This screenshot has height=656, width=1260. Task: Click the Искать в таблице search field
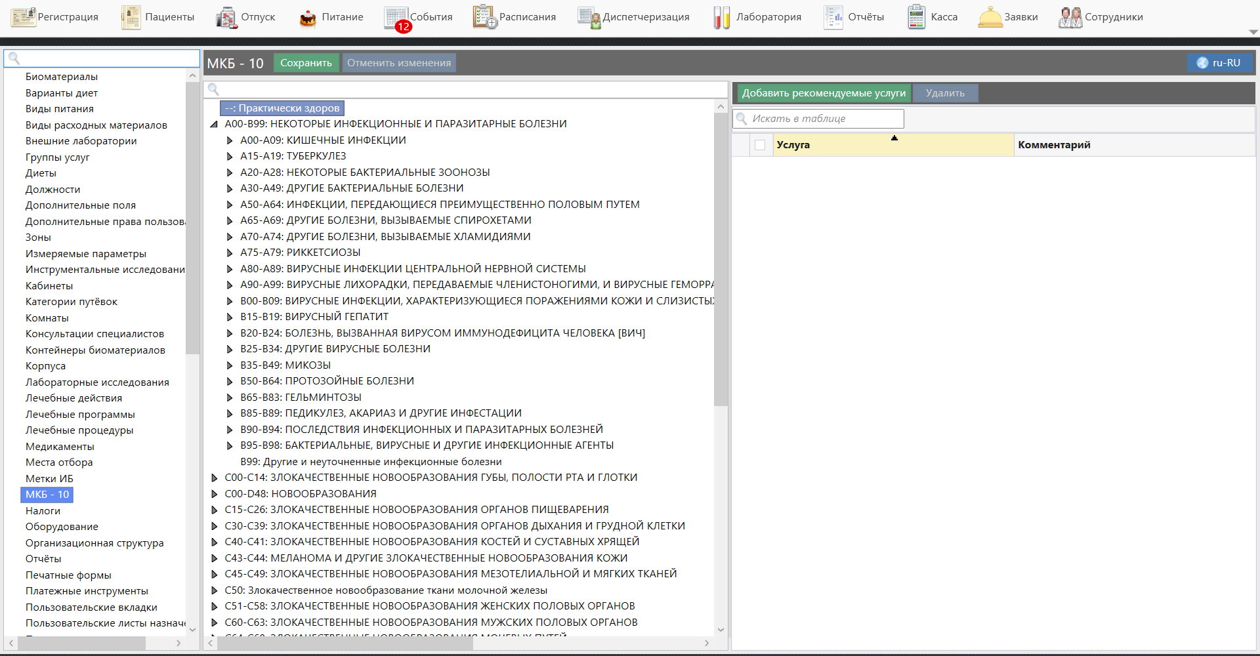pyautogui.click(x=825, y=119)
